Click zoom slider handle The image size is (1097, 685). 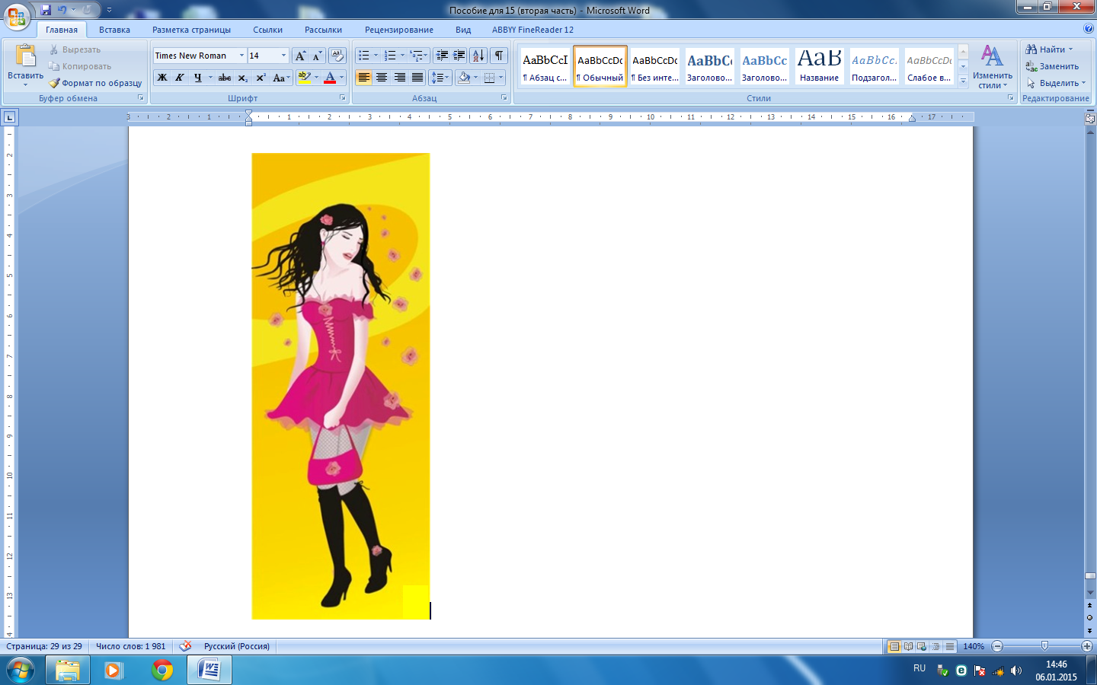coord(1044,646)
